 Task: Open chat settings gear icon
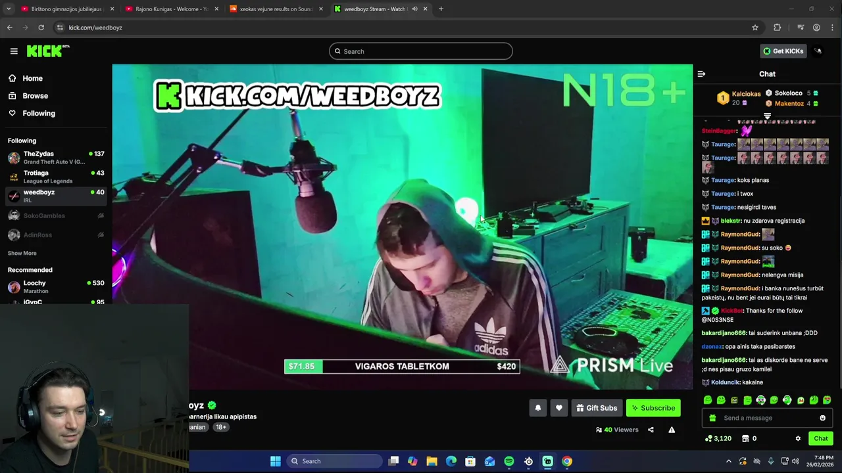[x=798, y=438]
